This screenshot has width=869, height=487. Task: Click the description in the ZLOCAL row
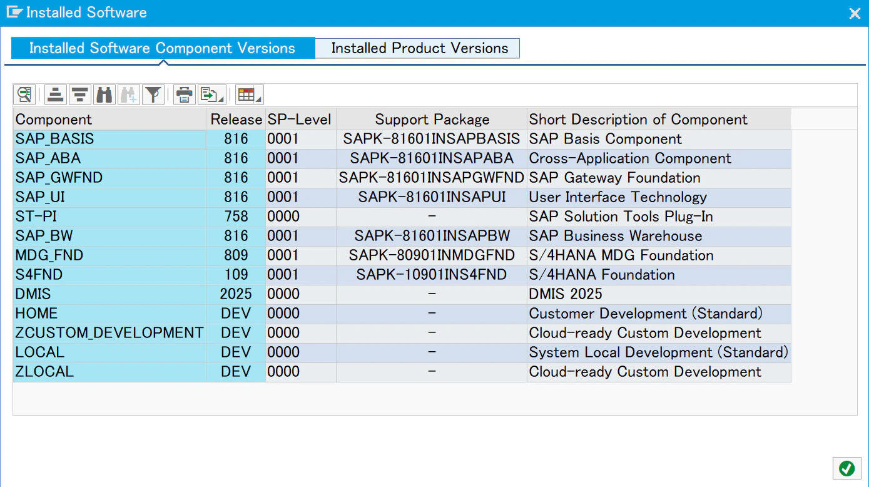coord(659,372)
